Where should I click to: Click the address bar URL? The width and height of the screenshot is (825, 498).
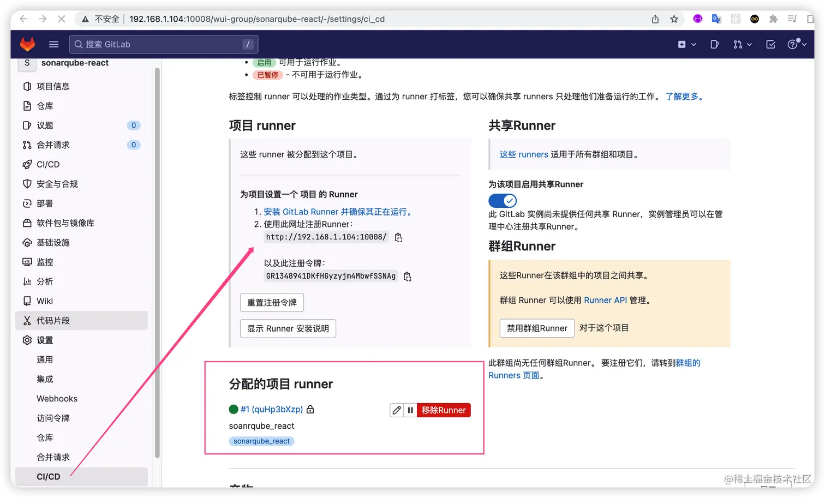256,19
